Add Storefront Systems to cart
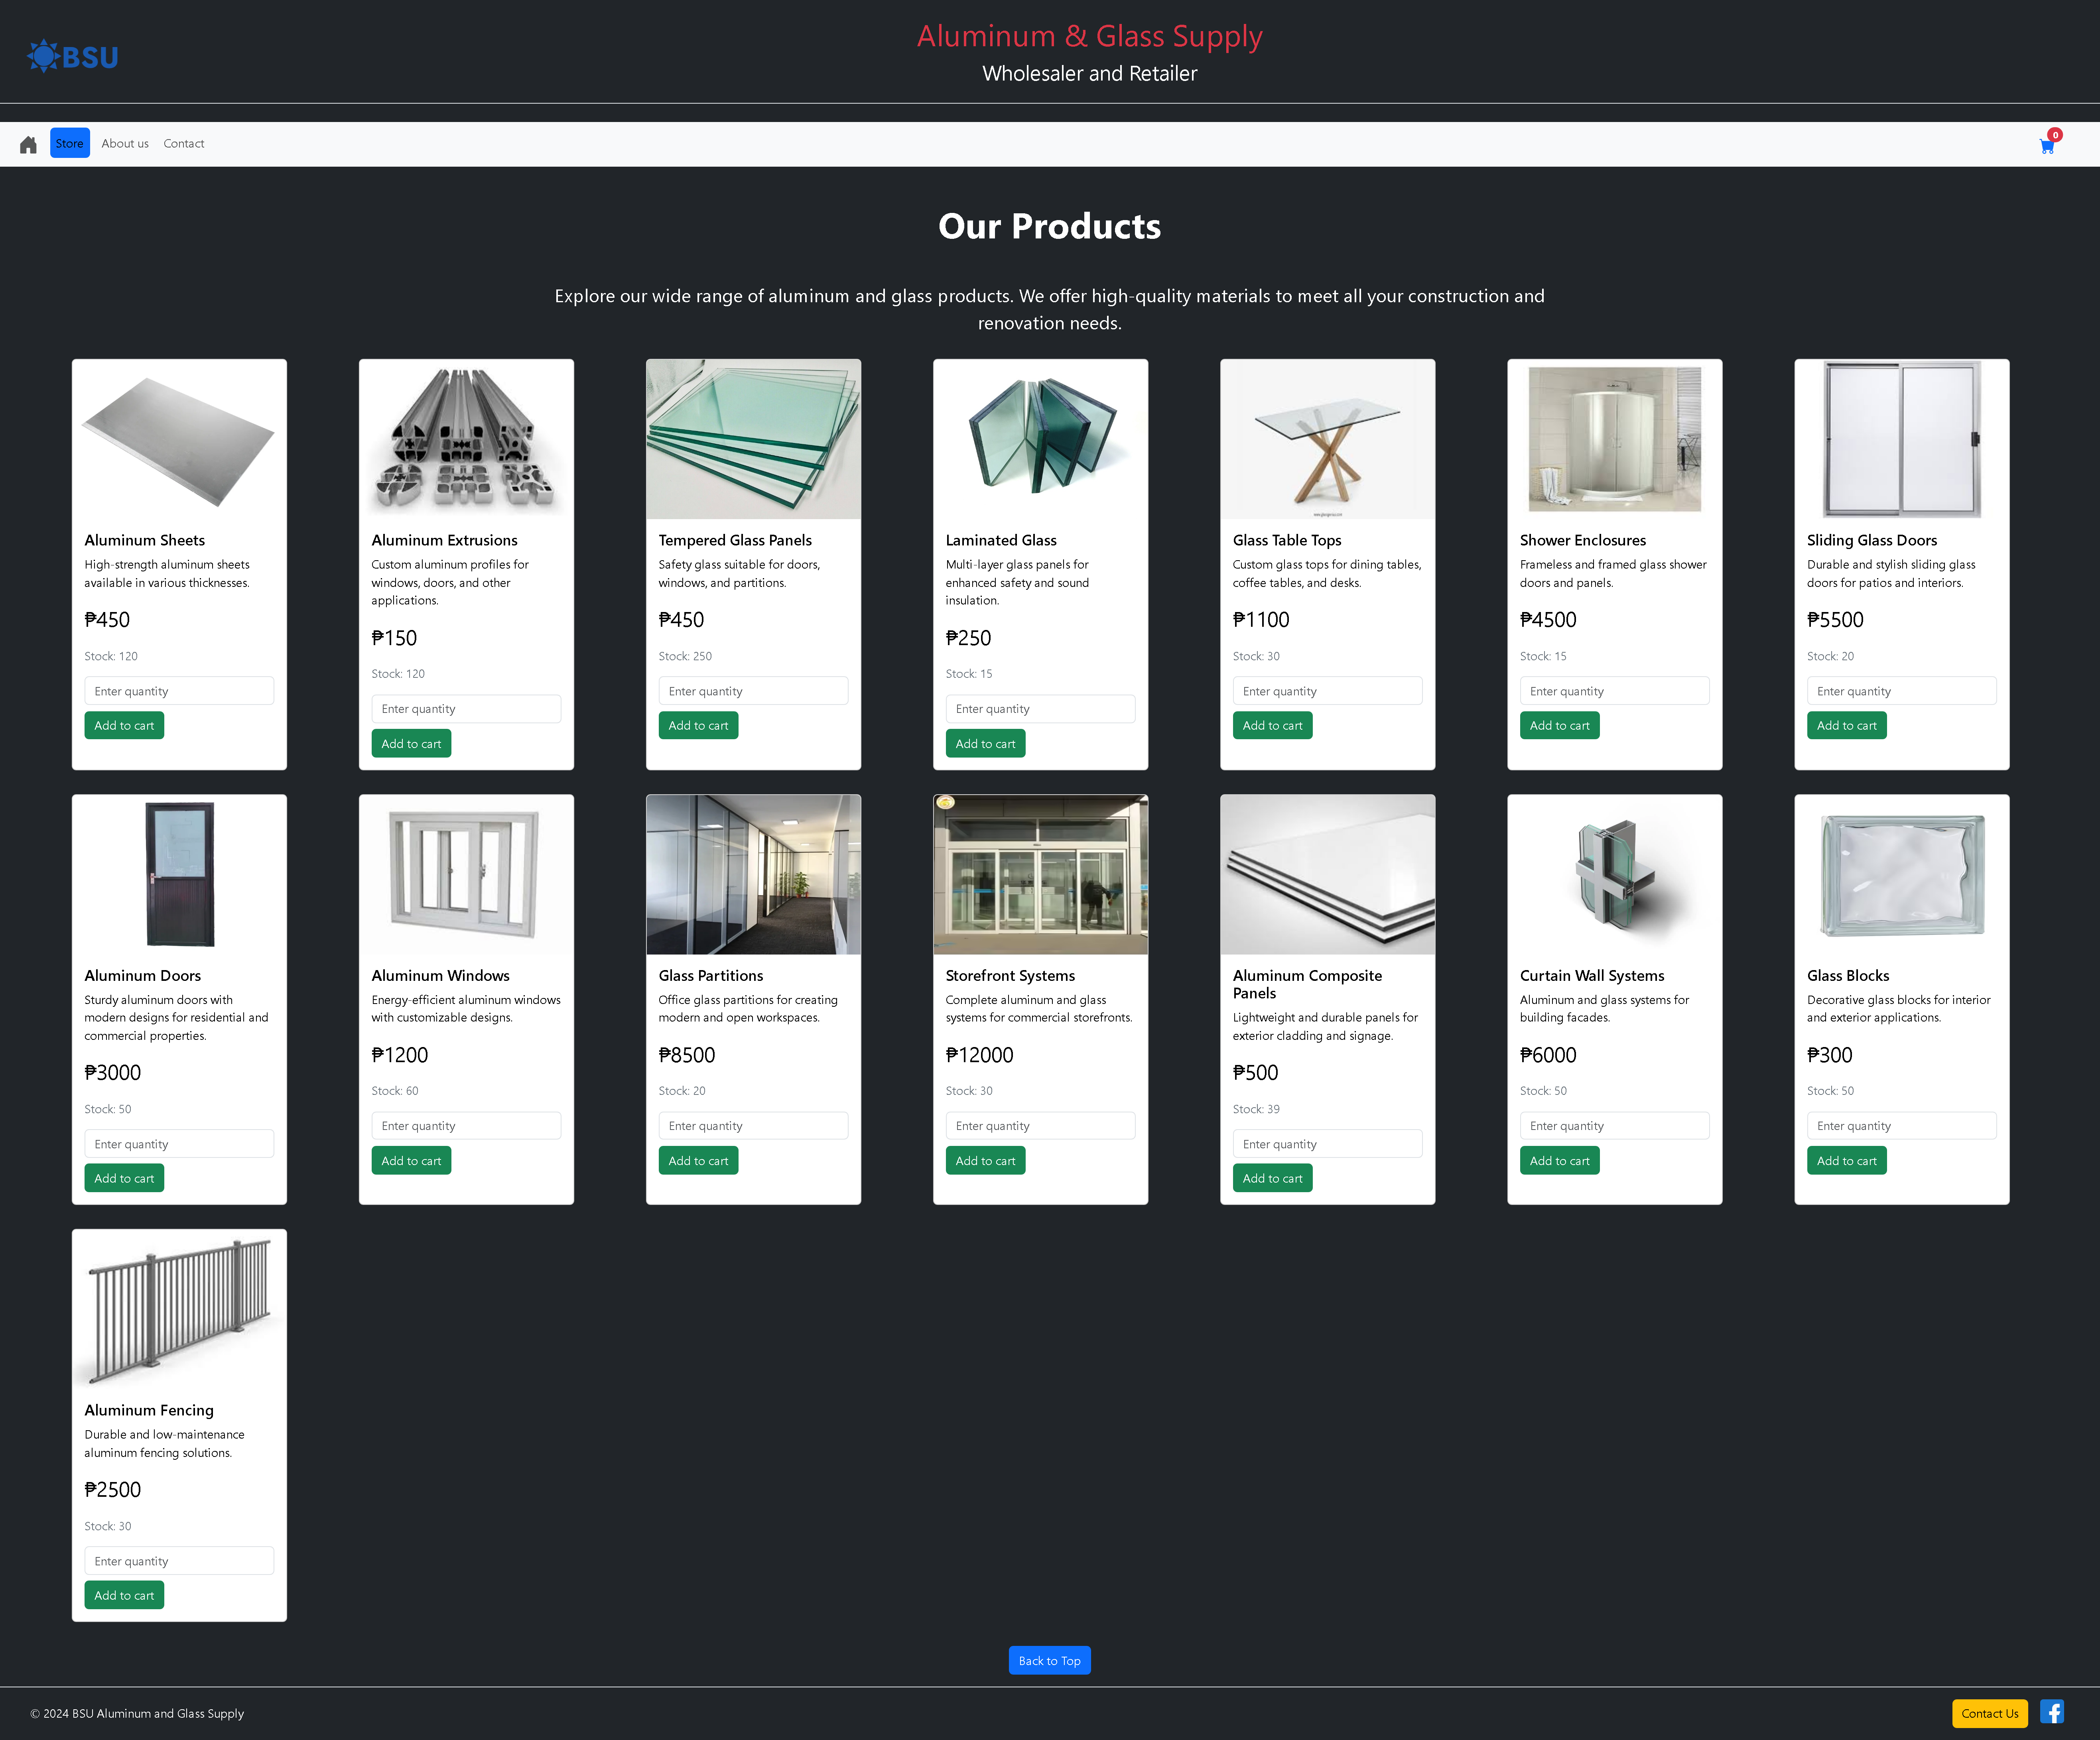 (x=985, y=1160)
